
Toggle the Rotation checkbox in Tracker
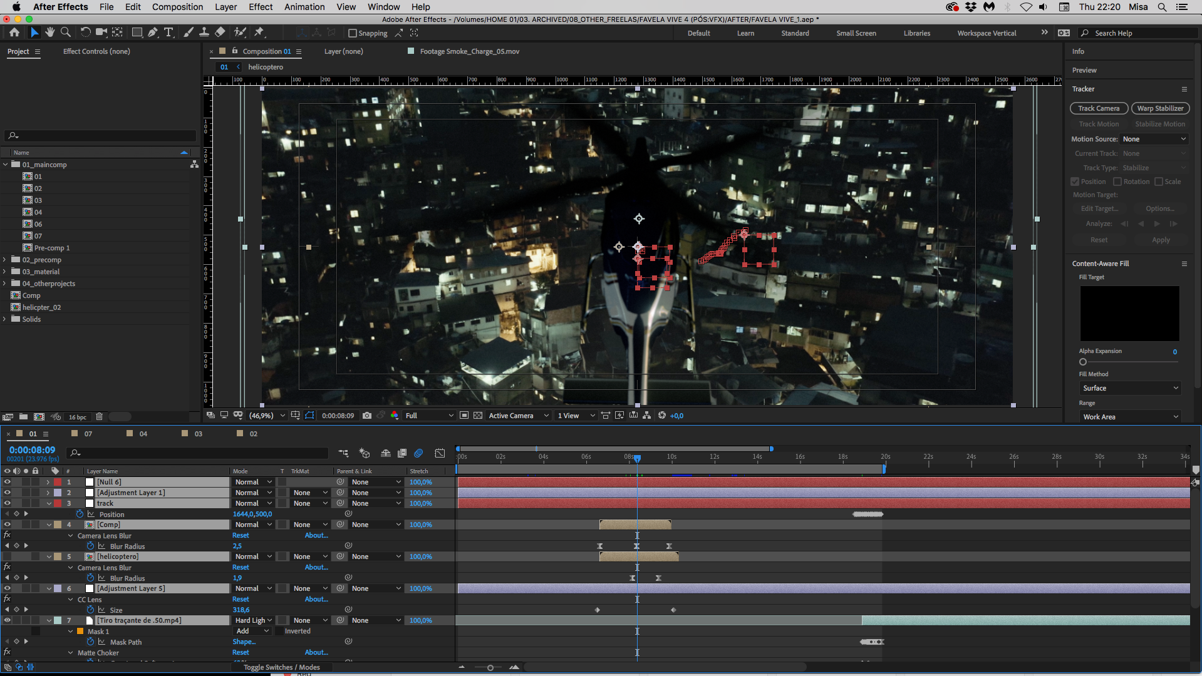(x=1117, y=182)
